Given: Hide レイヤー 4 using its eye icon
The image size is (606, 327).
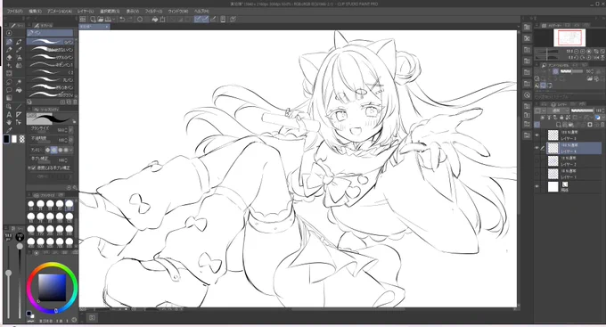Looking at the screenshot, I should 536,148.
